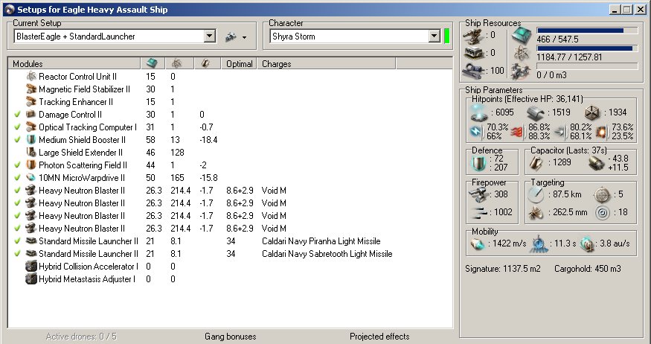The height and width of the screenshot is (344, 651).
Task: Toggle the Piranha Standard Missile Launcher II checkmark
Action: pyautogui.click(x=17, y=241)
